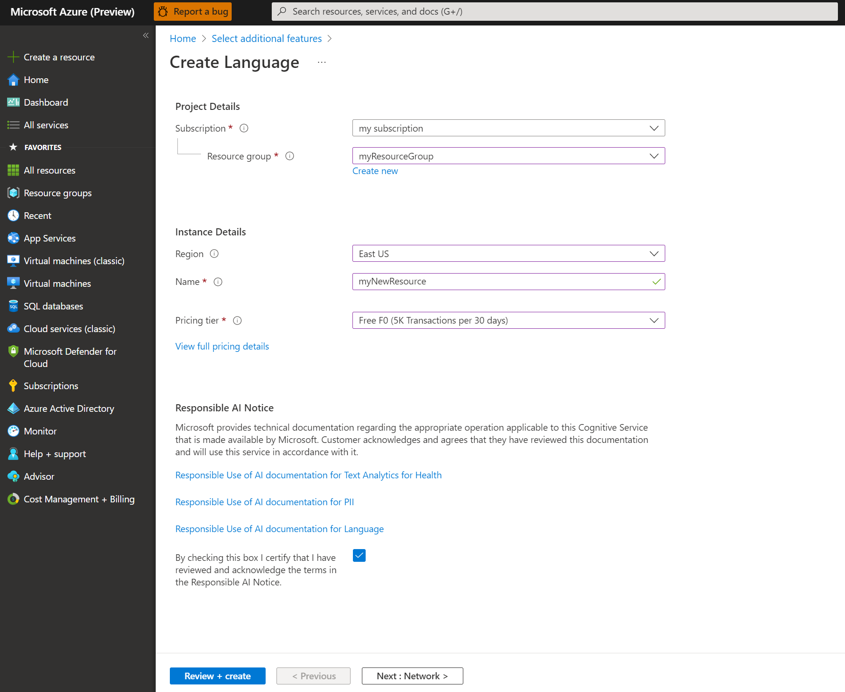Click the Report a bug icon
This screenshot has height=692, width=845.
click(163, 12)
